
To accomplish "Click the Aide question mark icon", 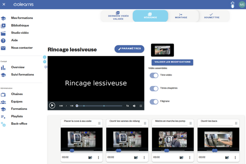I will 3,41.
